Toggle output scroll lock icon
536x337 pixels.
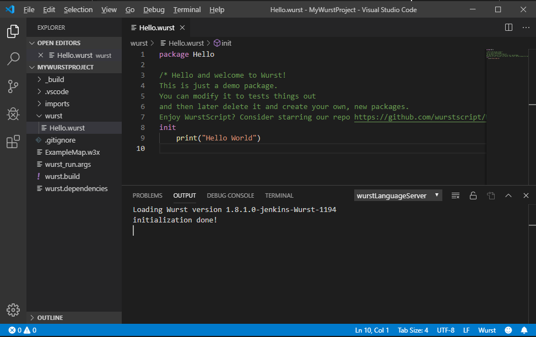tap(473, 195)
